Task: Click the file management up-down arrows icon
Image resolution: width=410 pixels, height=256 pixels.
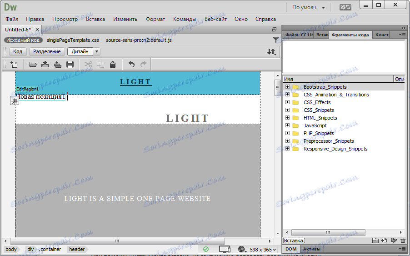Action: pyautogui.click(x=272, y=52)
